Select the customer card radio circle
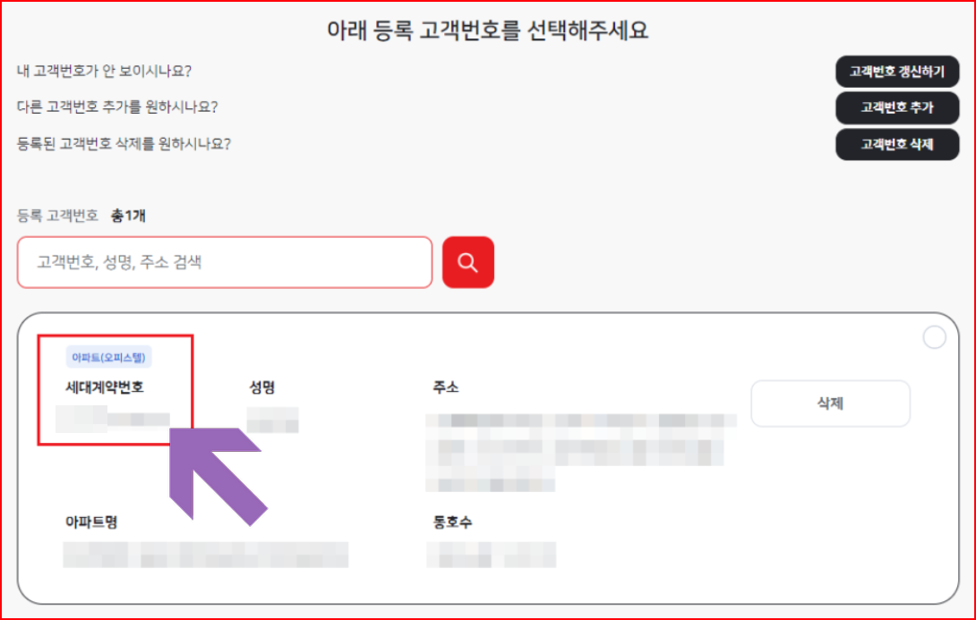Viewport: 976px width, 620px height. pos(934,337)
